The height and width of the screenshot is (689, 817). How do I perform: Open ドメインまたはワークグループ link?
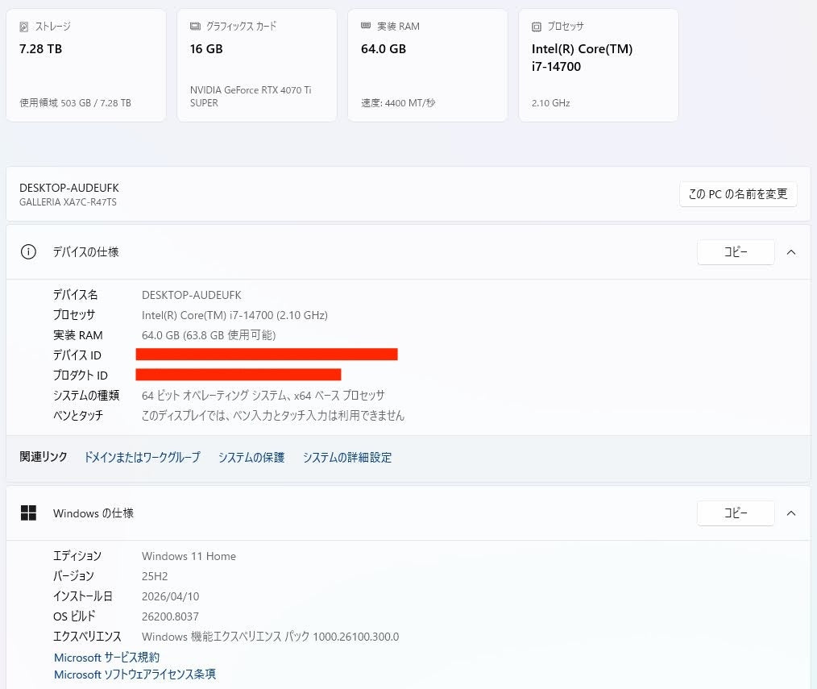tap(143, 457)
